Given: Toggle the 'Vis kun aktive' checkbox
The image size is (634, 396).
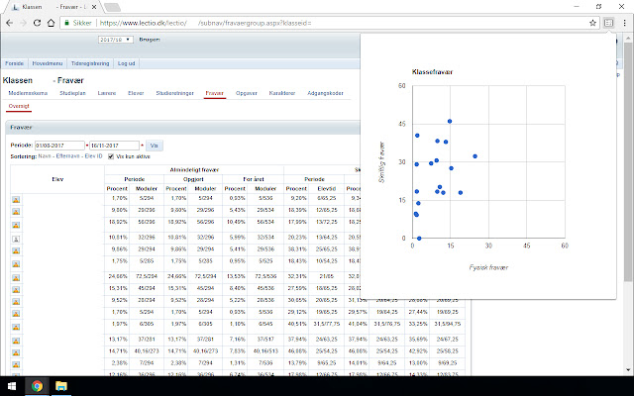Looking at the screenshot, I should [111, 155].
